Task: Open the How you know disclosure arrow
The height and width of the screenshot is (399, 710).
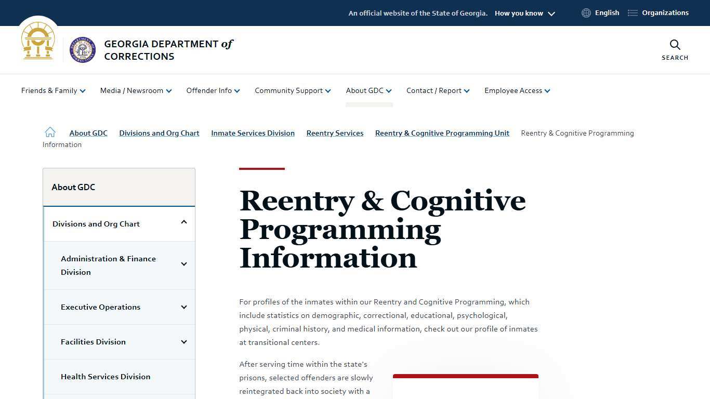Action: pos(551,14)
